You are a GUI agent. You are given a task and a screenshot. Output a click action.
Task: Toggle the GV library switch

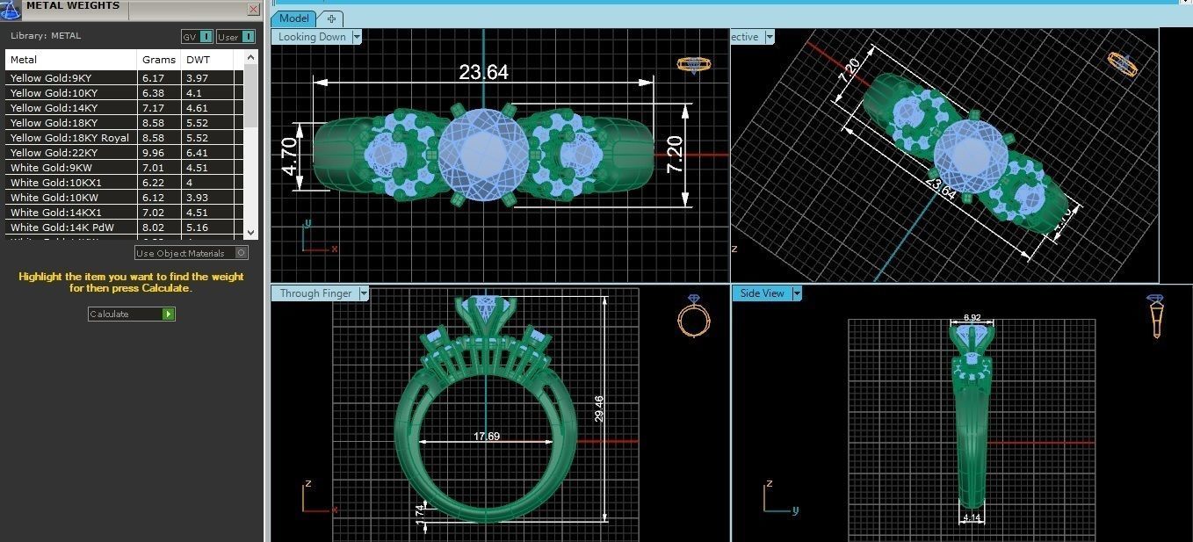point(197,36)
